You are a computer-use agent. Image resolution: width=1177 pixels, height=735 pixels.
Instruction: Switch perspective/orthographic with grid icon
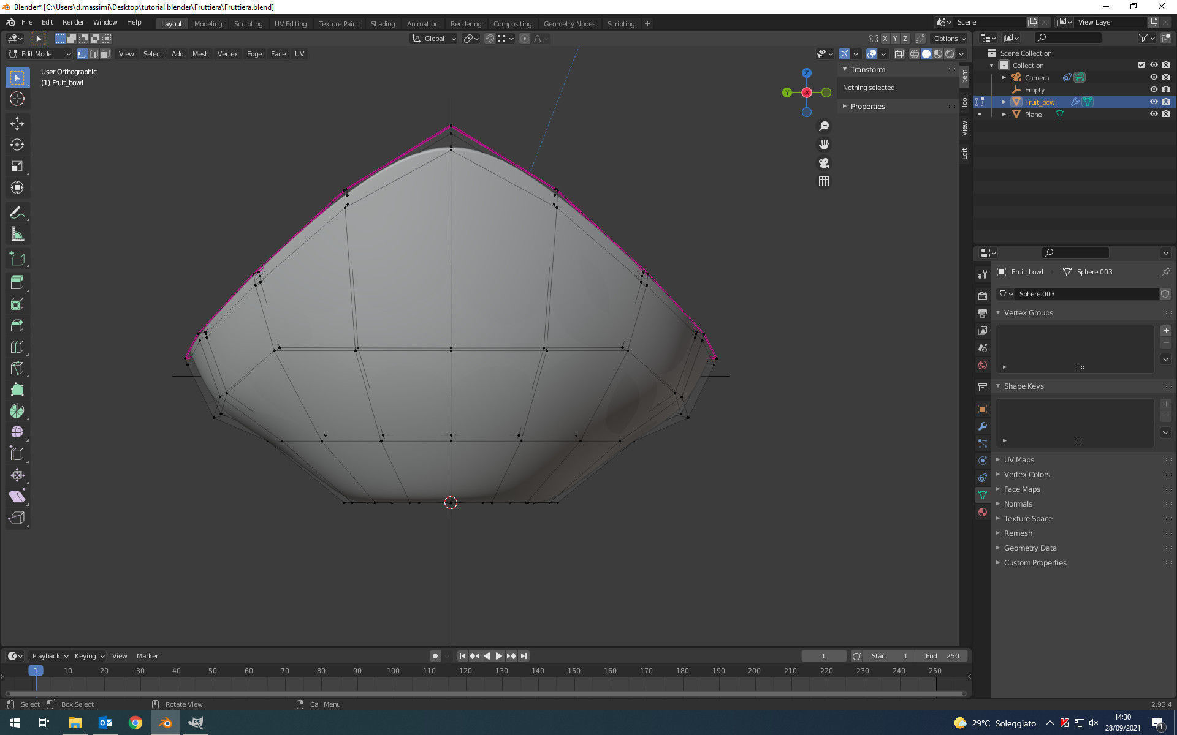pos(824,181)
